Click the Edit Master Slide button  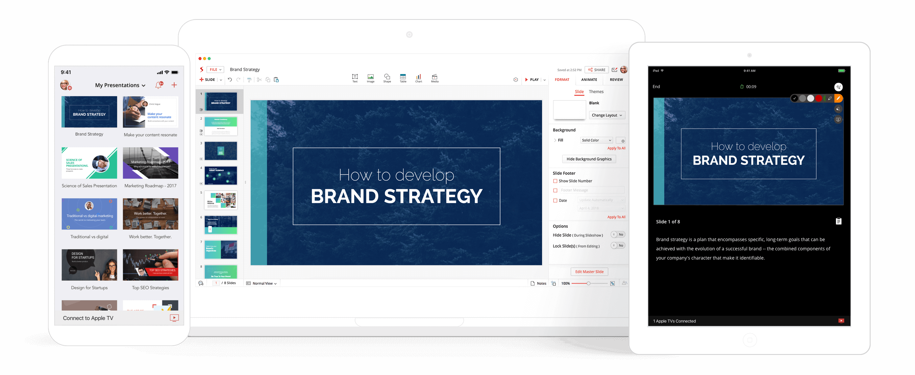589,272
